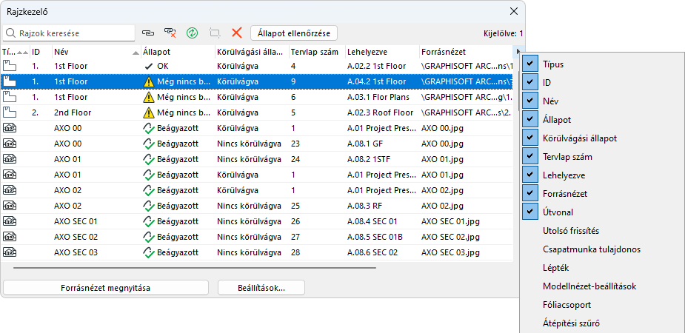Uncheck the Típus column checkbox
Viewport: 685px width, 333px height.
(x=530, y=64)
